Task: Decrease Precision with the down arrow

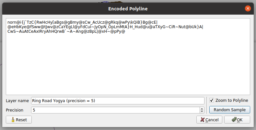Action: point(202,111)
